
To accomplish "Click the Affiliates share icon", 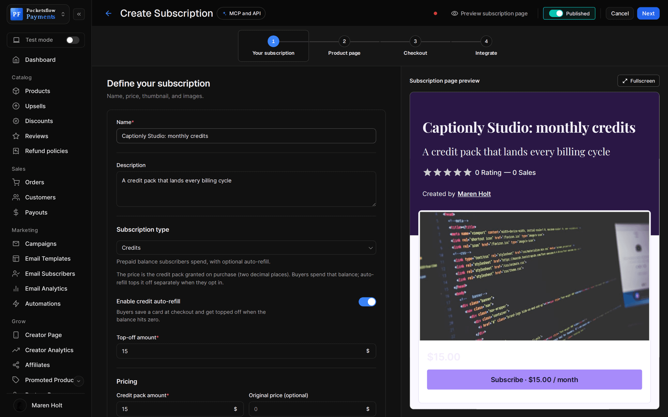I will (16, 365).
